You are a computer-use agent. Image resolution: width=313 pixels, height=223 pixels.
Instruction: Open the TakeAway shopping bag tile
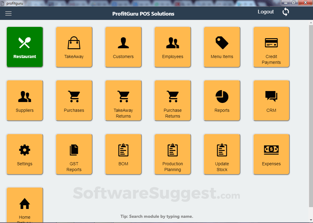pos(74,47)
